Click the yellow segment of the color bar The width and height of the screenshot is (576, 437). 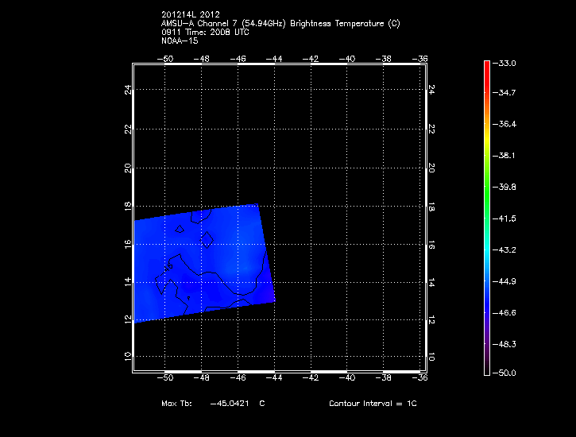(486, 135)
